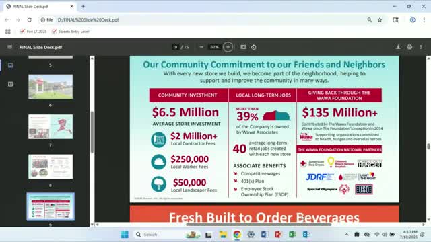431x242 pixels.
Task: Show the thumbnails view in sidebar
Action: pyautogui.click(x=11, y=65)
